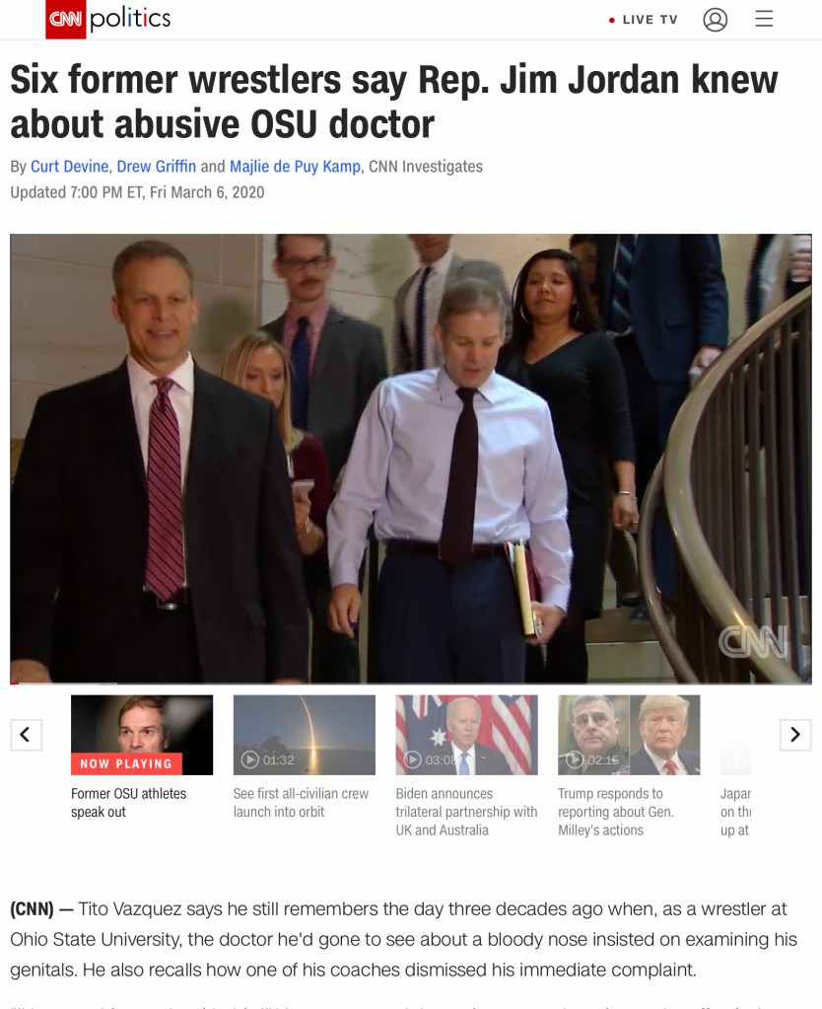Open 'Trump responds to reporting' caption
The width and height of the screenshot is (822, 1009).
616,812
